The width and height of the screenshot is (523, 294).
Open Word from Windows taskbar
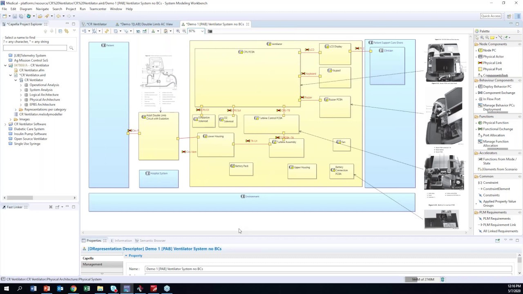[34, 289]
